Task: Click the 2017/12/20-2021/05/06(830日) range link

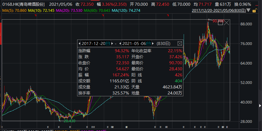Action: 219,11
